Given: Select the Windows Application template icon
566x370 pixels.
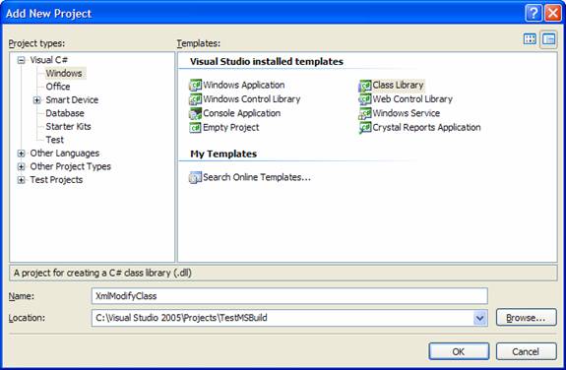Looking at the screenshot, I should point(195,86).
